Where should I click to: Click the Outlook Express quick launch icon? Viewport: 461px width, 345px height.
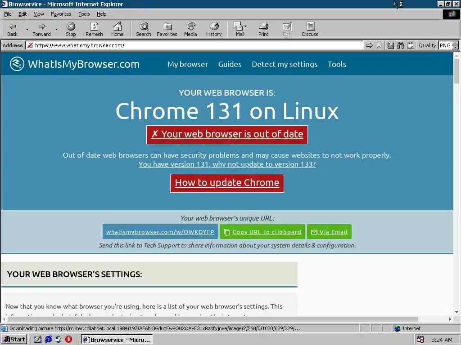59,340
